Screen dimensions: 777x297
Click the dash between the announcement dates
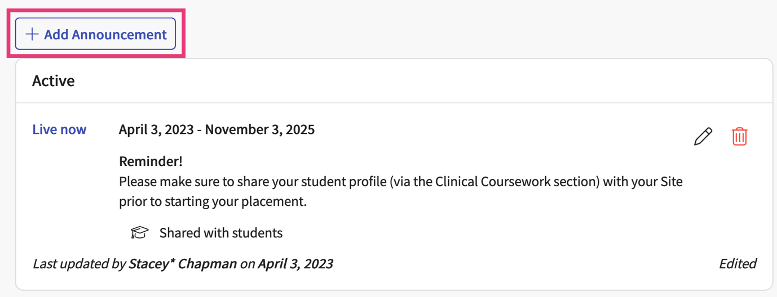click(x=200, y=130)
